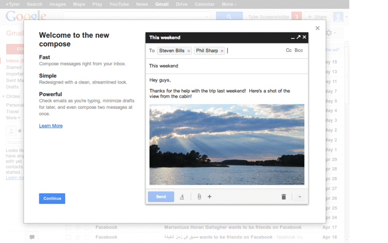Click the Steven Bills recipient chip

point(174,51)
